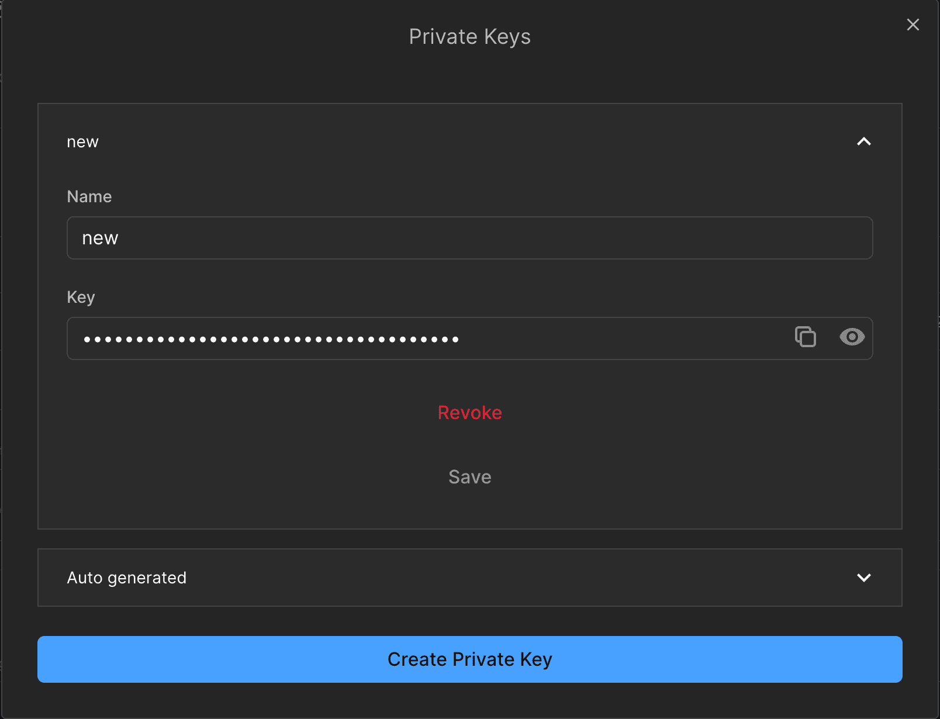Expand the Auto generated key chevron

pyautogui.click(x=863, y=578)
